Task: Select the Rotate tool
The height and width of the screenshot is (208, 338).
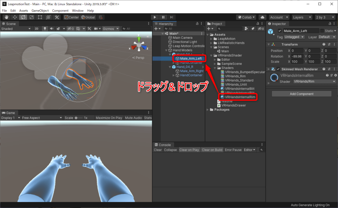Action: [23, 17]
